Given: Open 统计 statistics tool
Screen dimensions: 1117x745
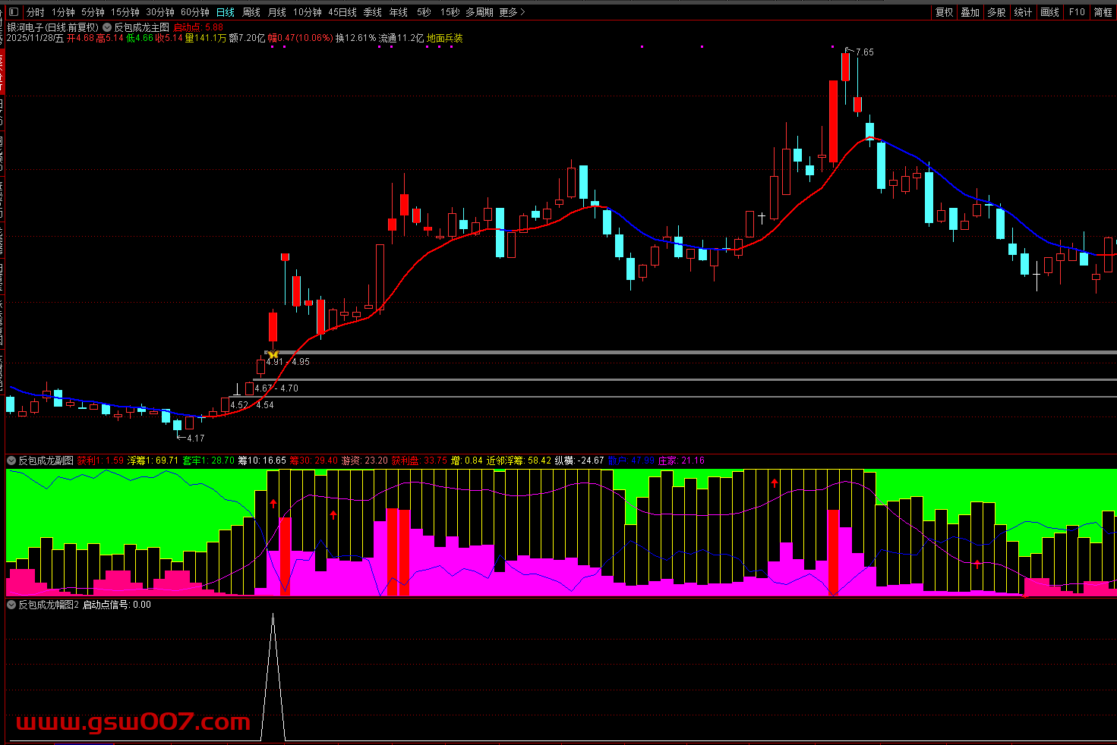Looking at the screenshot, I should [x=1023, y=12].
